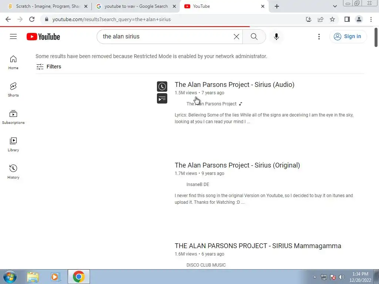Open the volume control in tray
The height and width of the screenshot is (284, 379).
[342, 277]
